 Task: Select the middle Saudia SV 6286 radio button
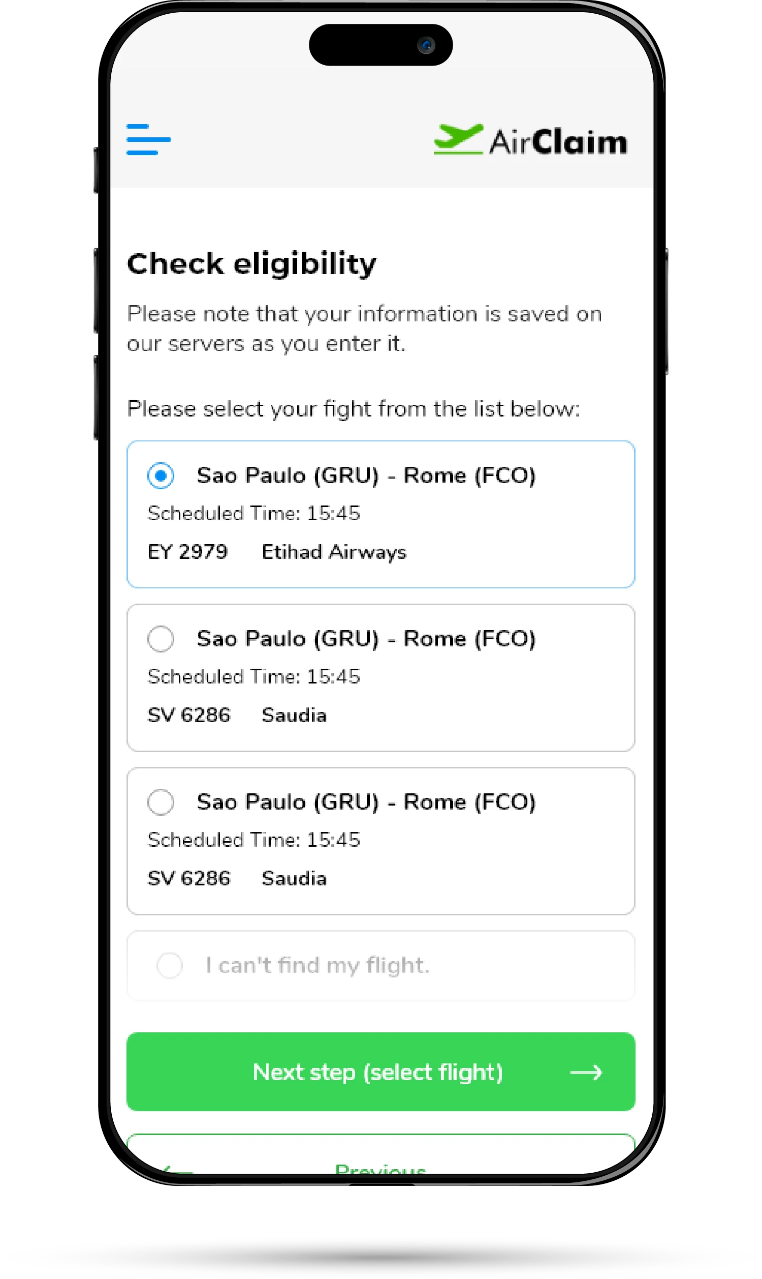click(161, 639)
